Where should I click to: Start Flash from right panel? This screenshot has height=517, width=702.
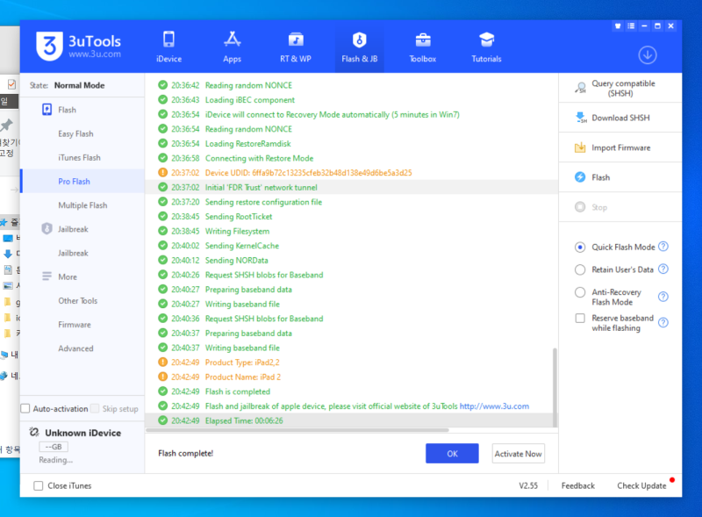[x=620, y=177]
